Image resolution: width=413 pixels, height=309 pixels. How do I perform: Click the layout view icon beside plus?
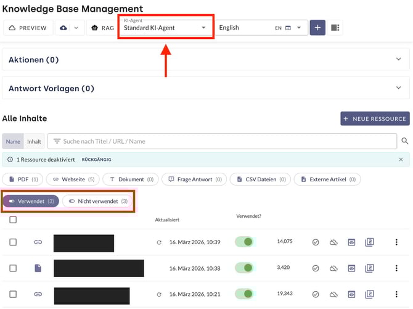[x=335, y=28]
